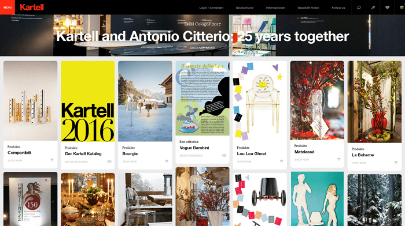Click cart icon on Bourgie card
This screenshot has width=405, height=226.
(167, 161)
